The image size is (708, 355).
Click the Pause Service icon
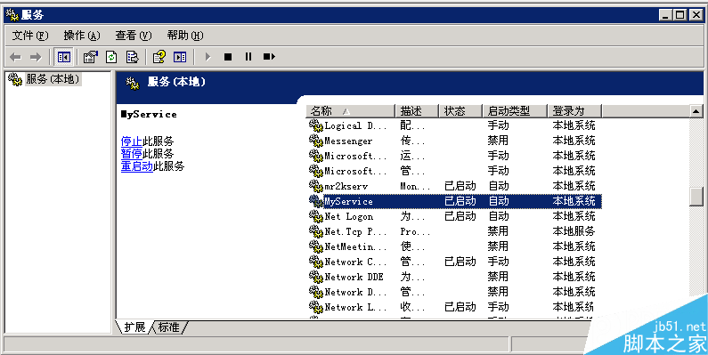click(248, 57)
